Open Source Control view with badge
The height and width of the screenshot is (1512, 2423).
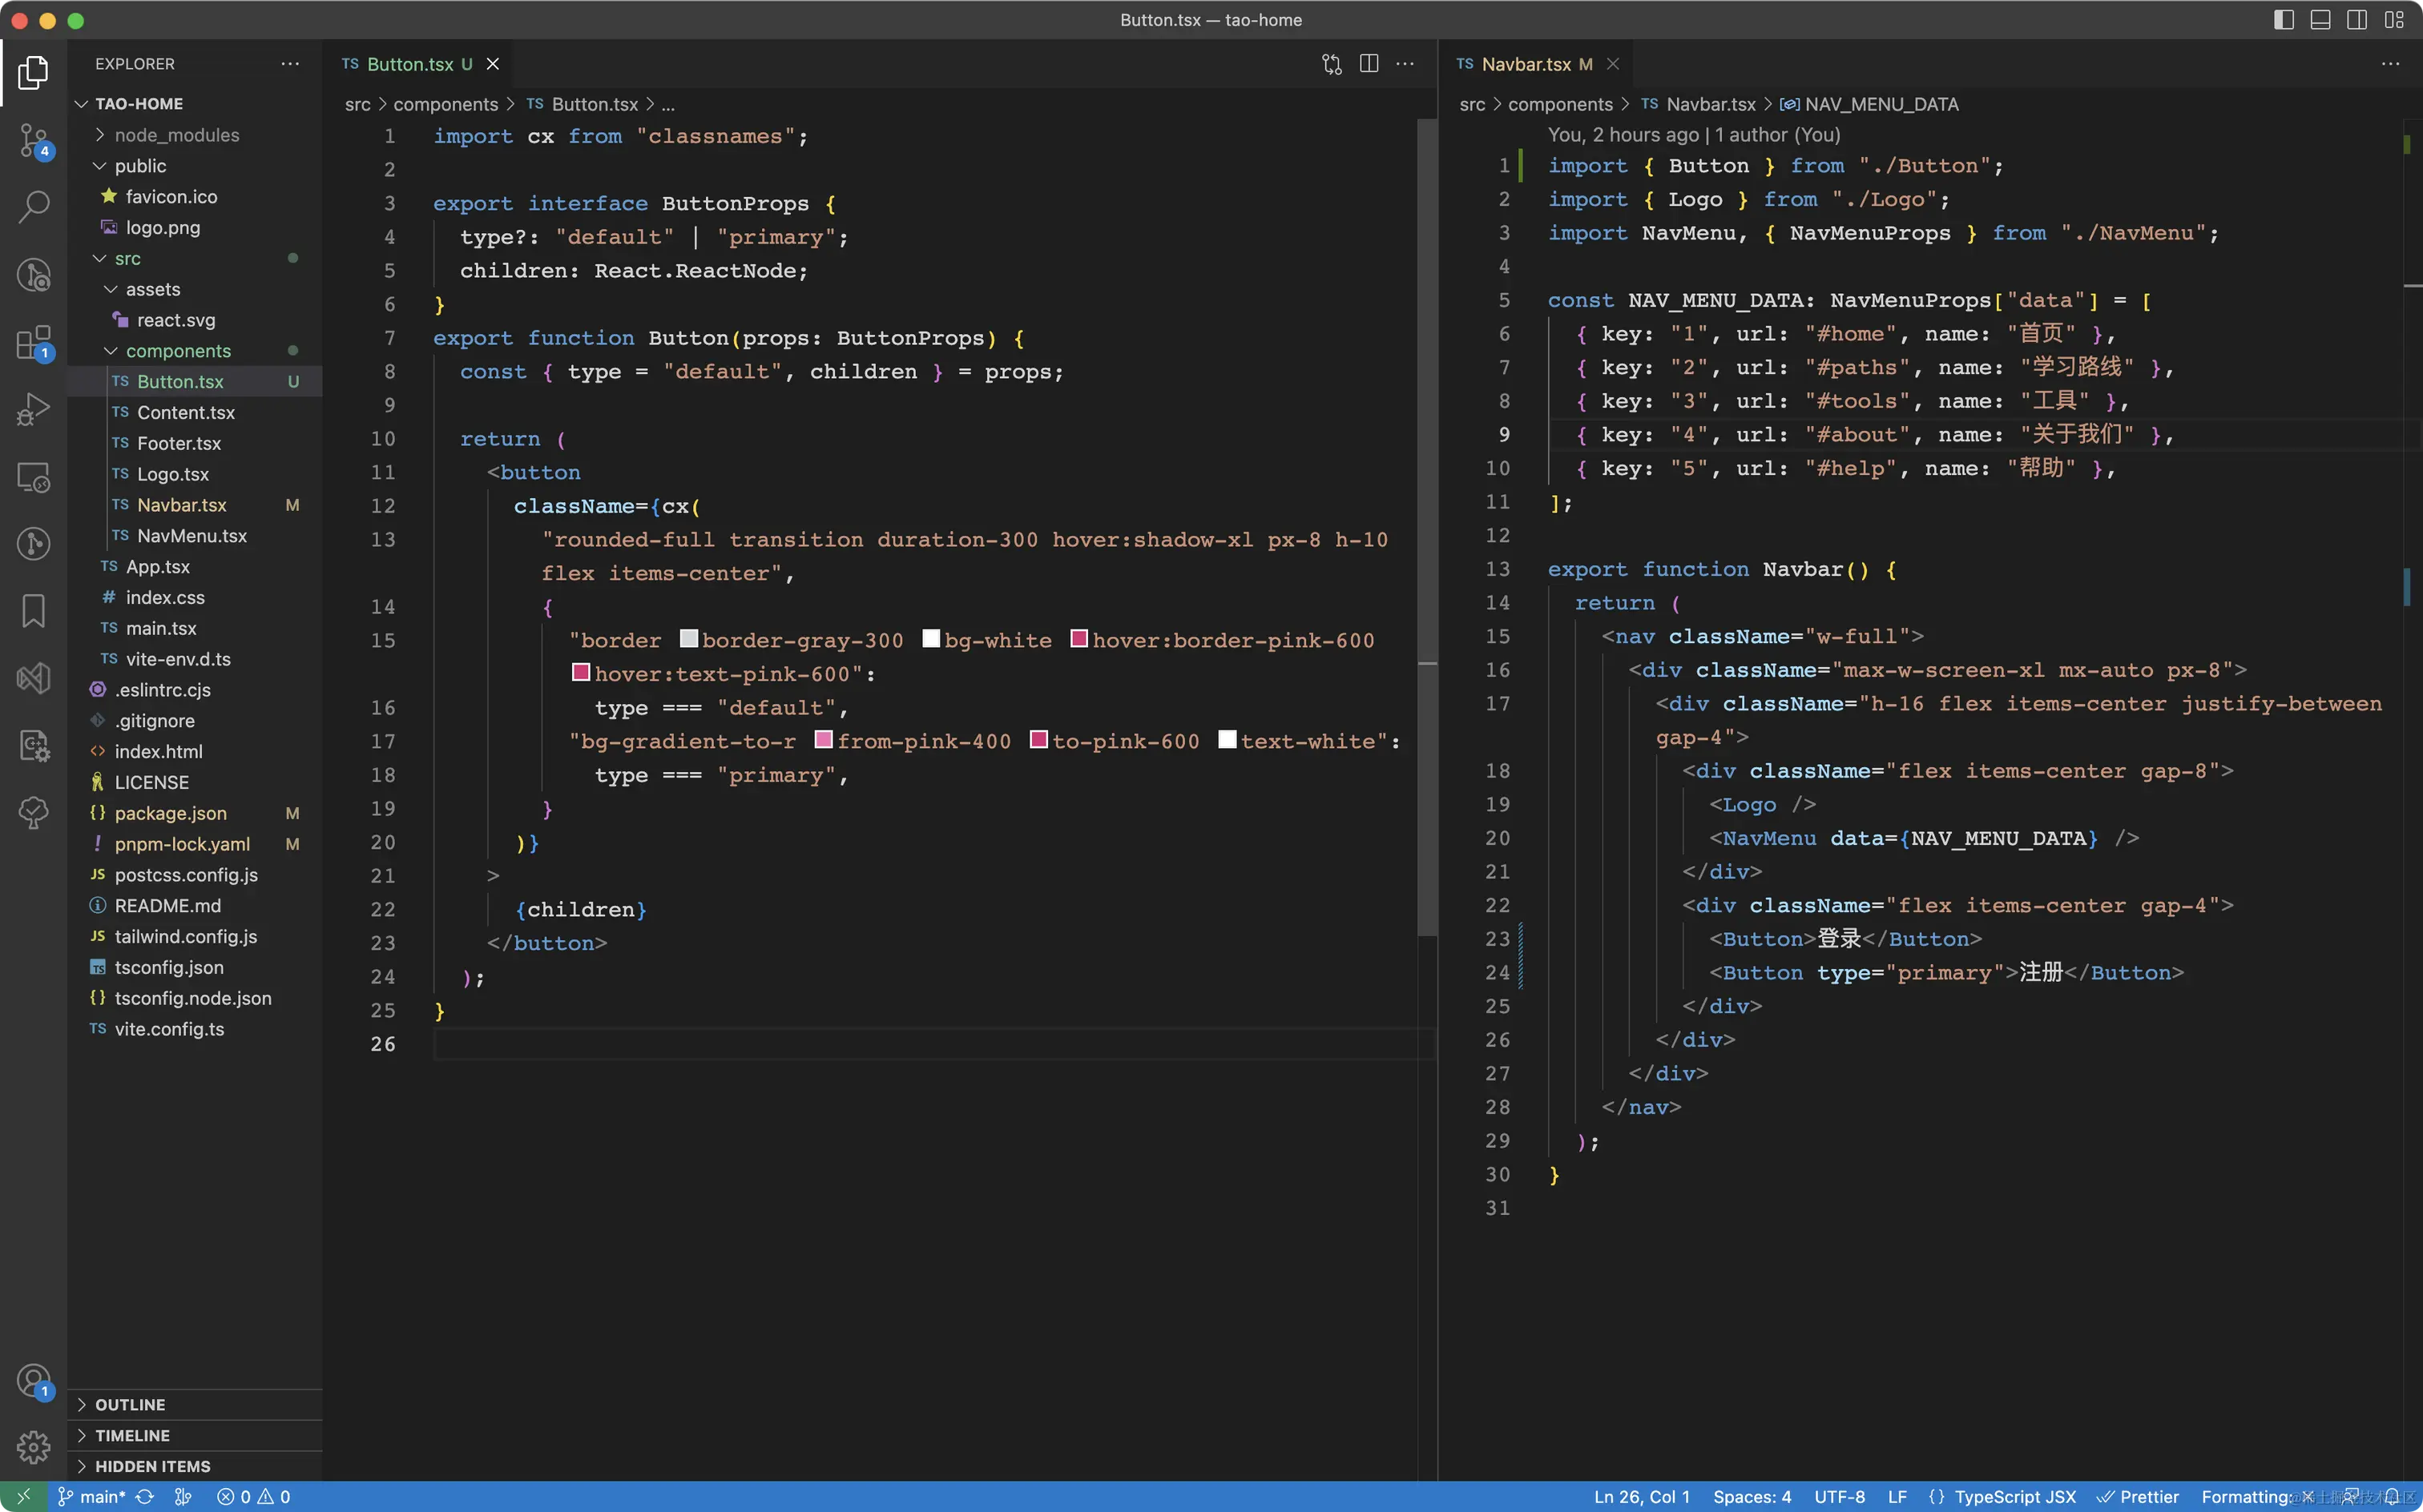33,140
